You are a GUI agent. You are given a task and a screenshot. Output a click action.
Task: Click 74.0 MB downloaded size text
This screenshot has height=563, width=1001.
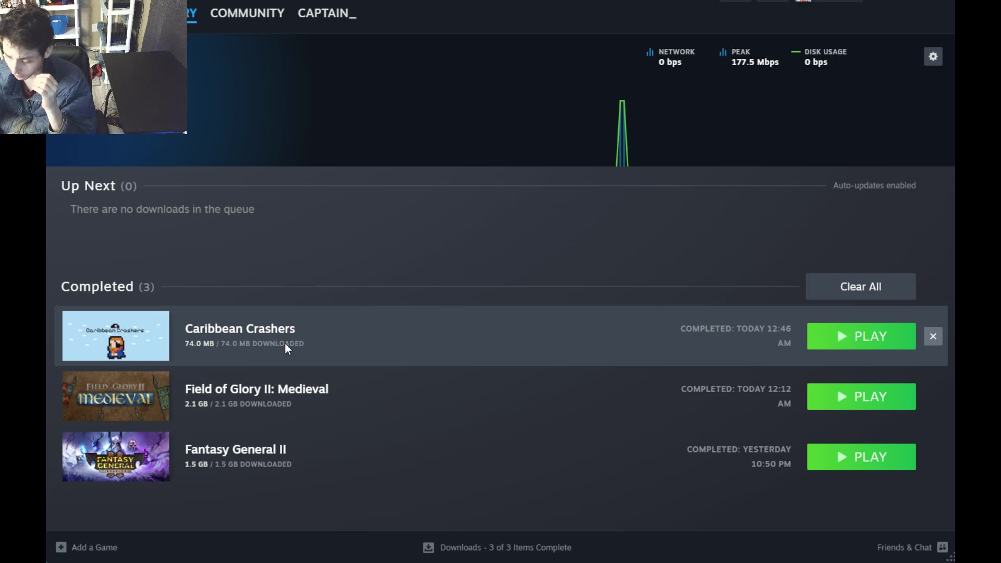(x=244, y=344)
